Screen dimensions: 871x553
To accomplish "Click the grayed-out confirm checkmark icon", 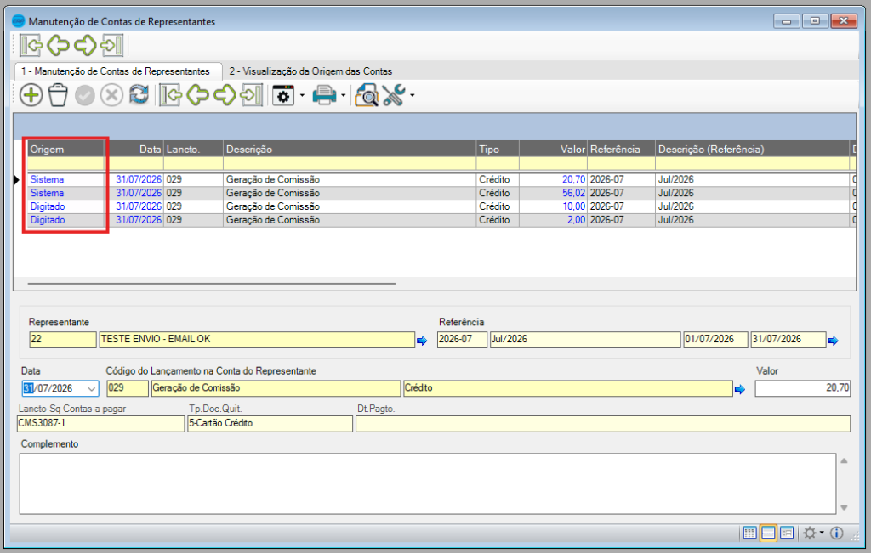I will 85,95.
